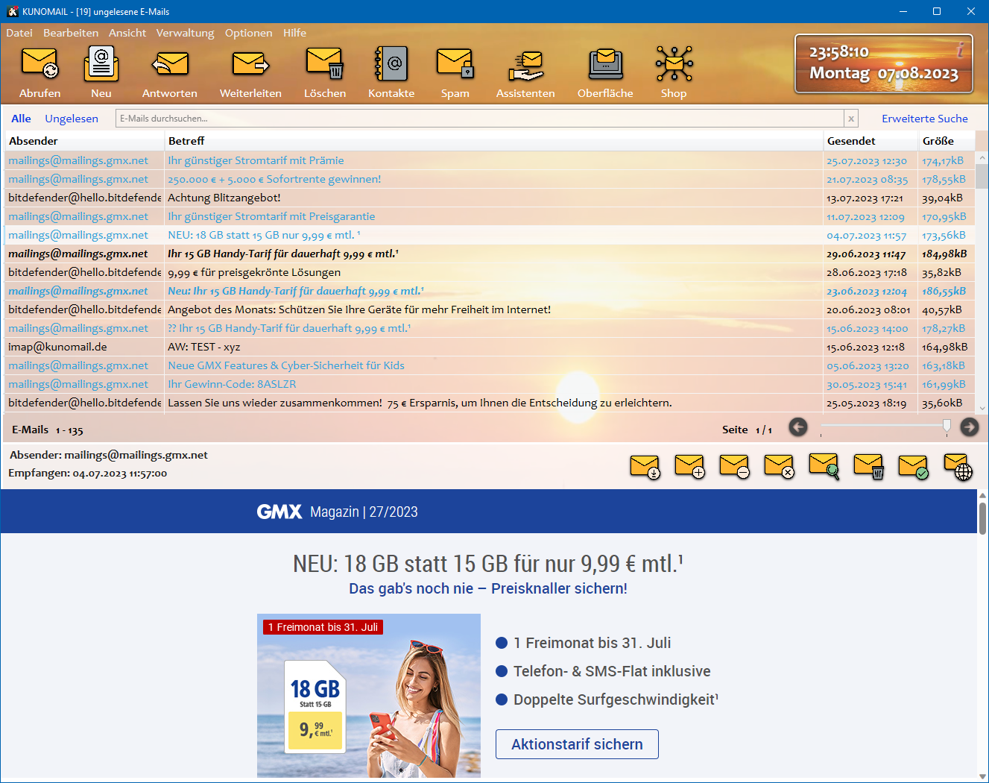Image resolution: width=989 pixels, height=783 pixels.
Task: Click envelope with X mark icon
Action: tap(779, 467)
